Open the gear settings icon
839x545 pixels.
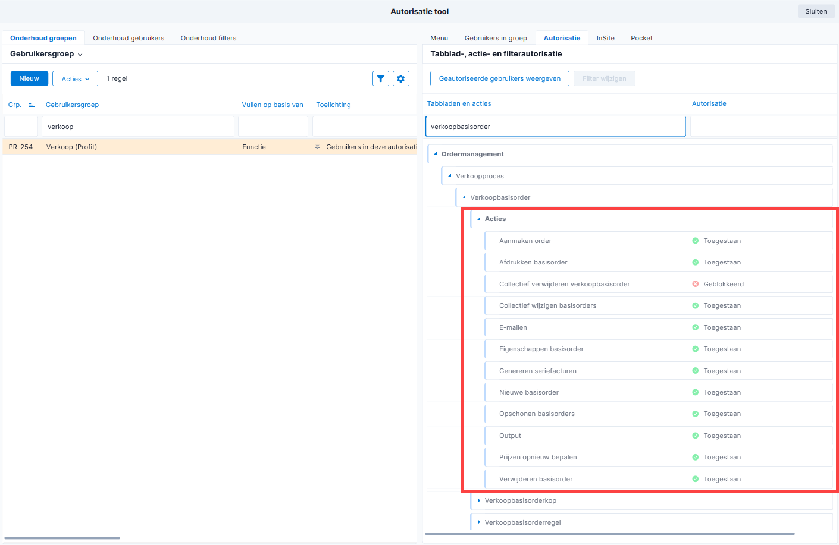[401, 78]
